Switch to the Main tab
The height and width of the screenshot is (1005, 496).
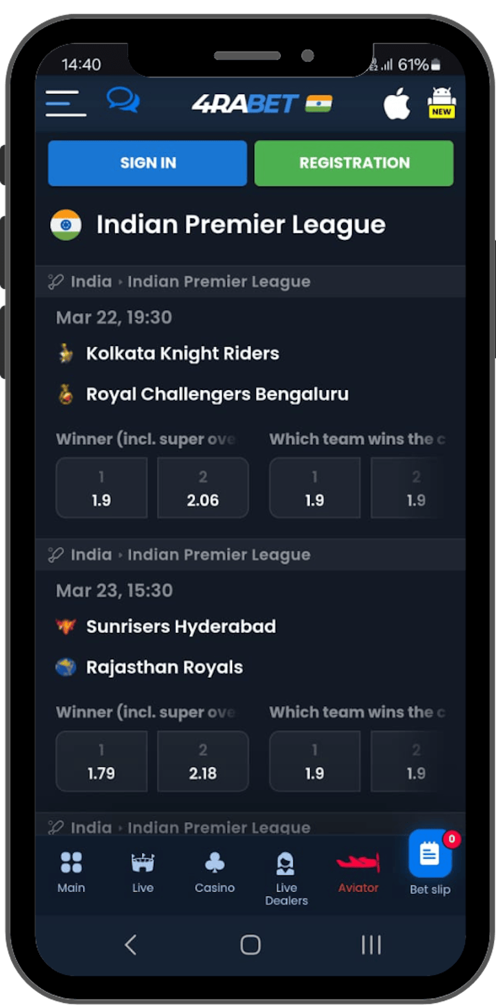click(71, 871)
